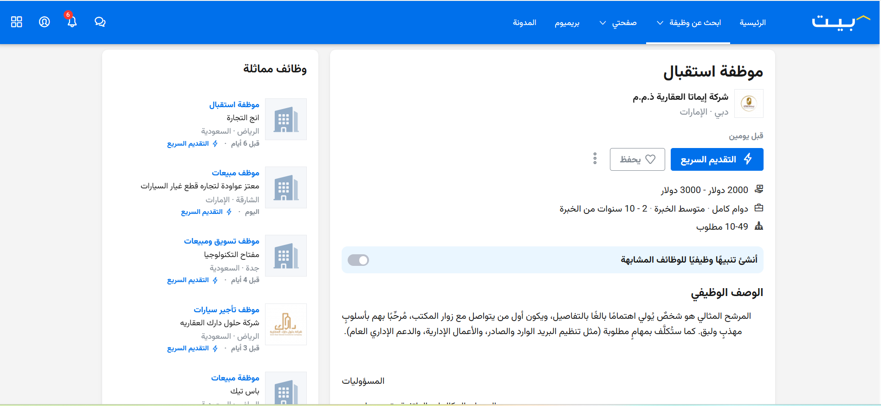Click the موظفة استقبال main job title
This screenshot has height=406, width=881.
tap(713, 72)
